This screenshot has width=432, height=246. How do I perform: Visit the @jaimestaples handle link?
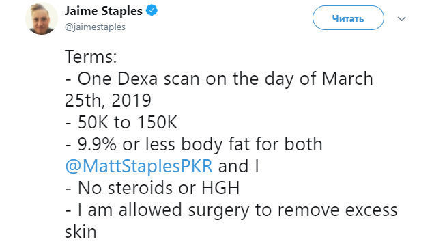pyautogui.click(x=95, y=27)
